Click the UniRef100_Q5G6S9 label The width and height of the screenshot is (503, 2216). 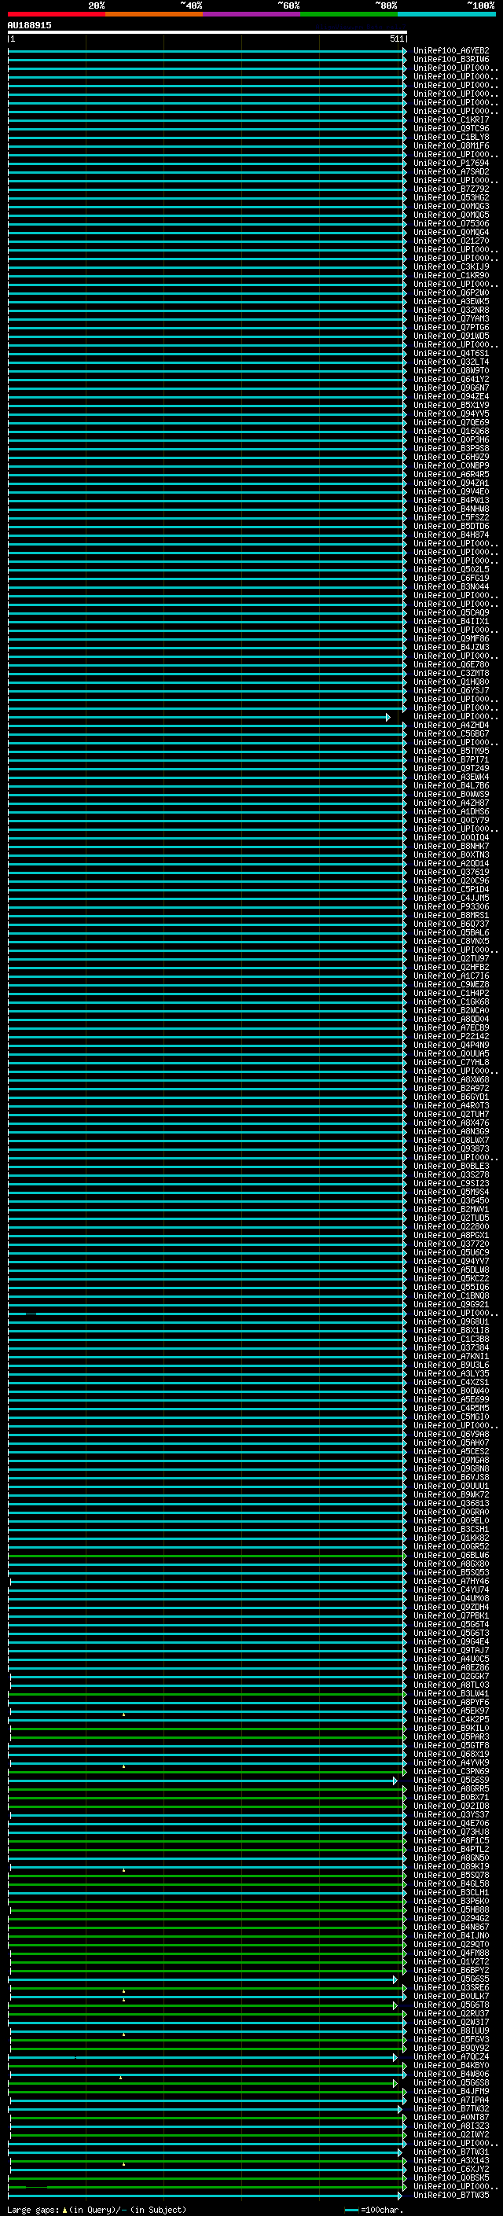(451, 1780)
